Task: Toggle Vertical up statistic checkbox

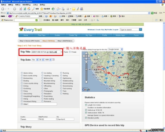Action: [86, 110]
